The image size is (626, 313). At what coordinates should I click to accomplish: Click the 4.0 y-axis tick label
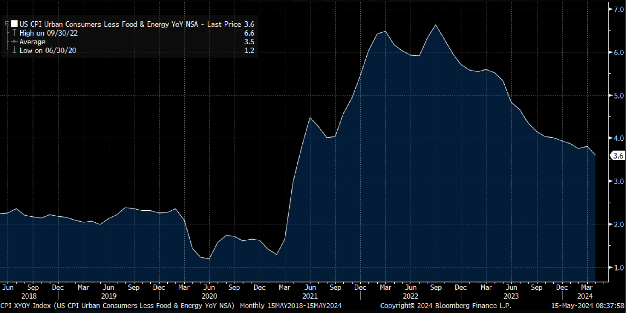tap(619, 138)
